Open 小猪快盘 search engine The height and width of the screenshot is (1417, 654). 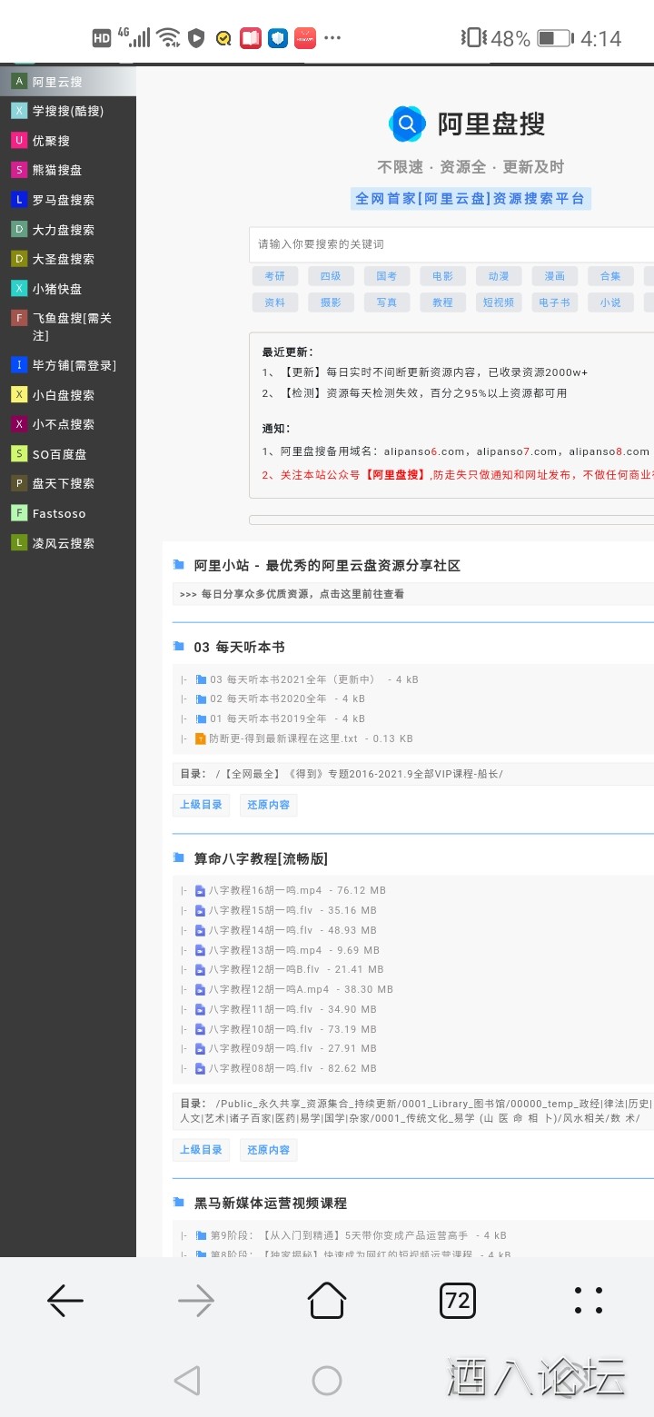[68, 289]
